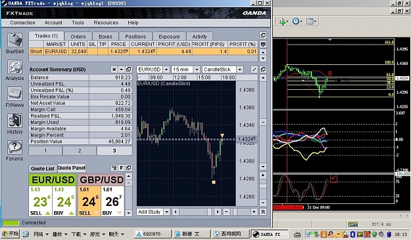411x240 pixels.
Task: Click the monitor icon beside trades table
Action: [263, 44]
